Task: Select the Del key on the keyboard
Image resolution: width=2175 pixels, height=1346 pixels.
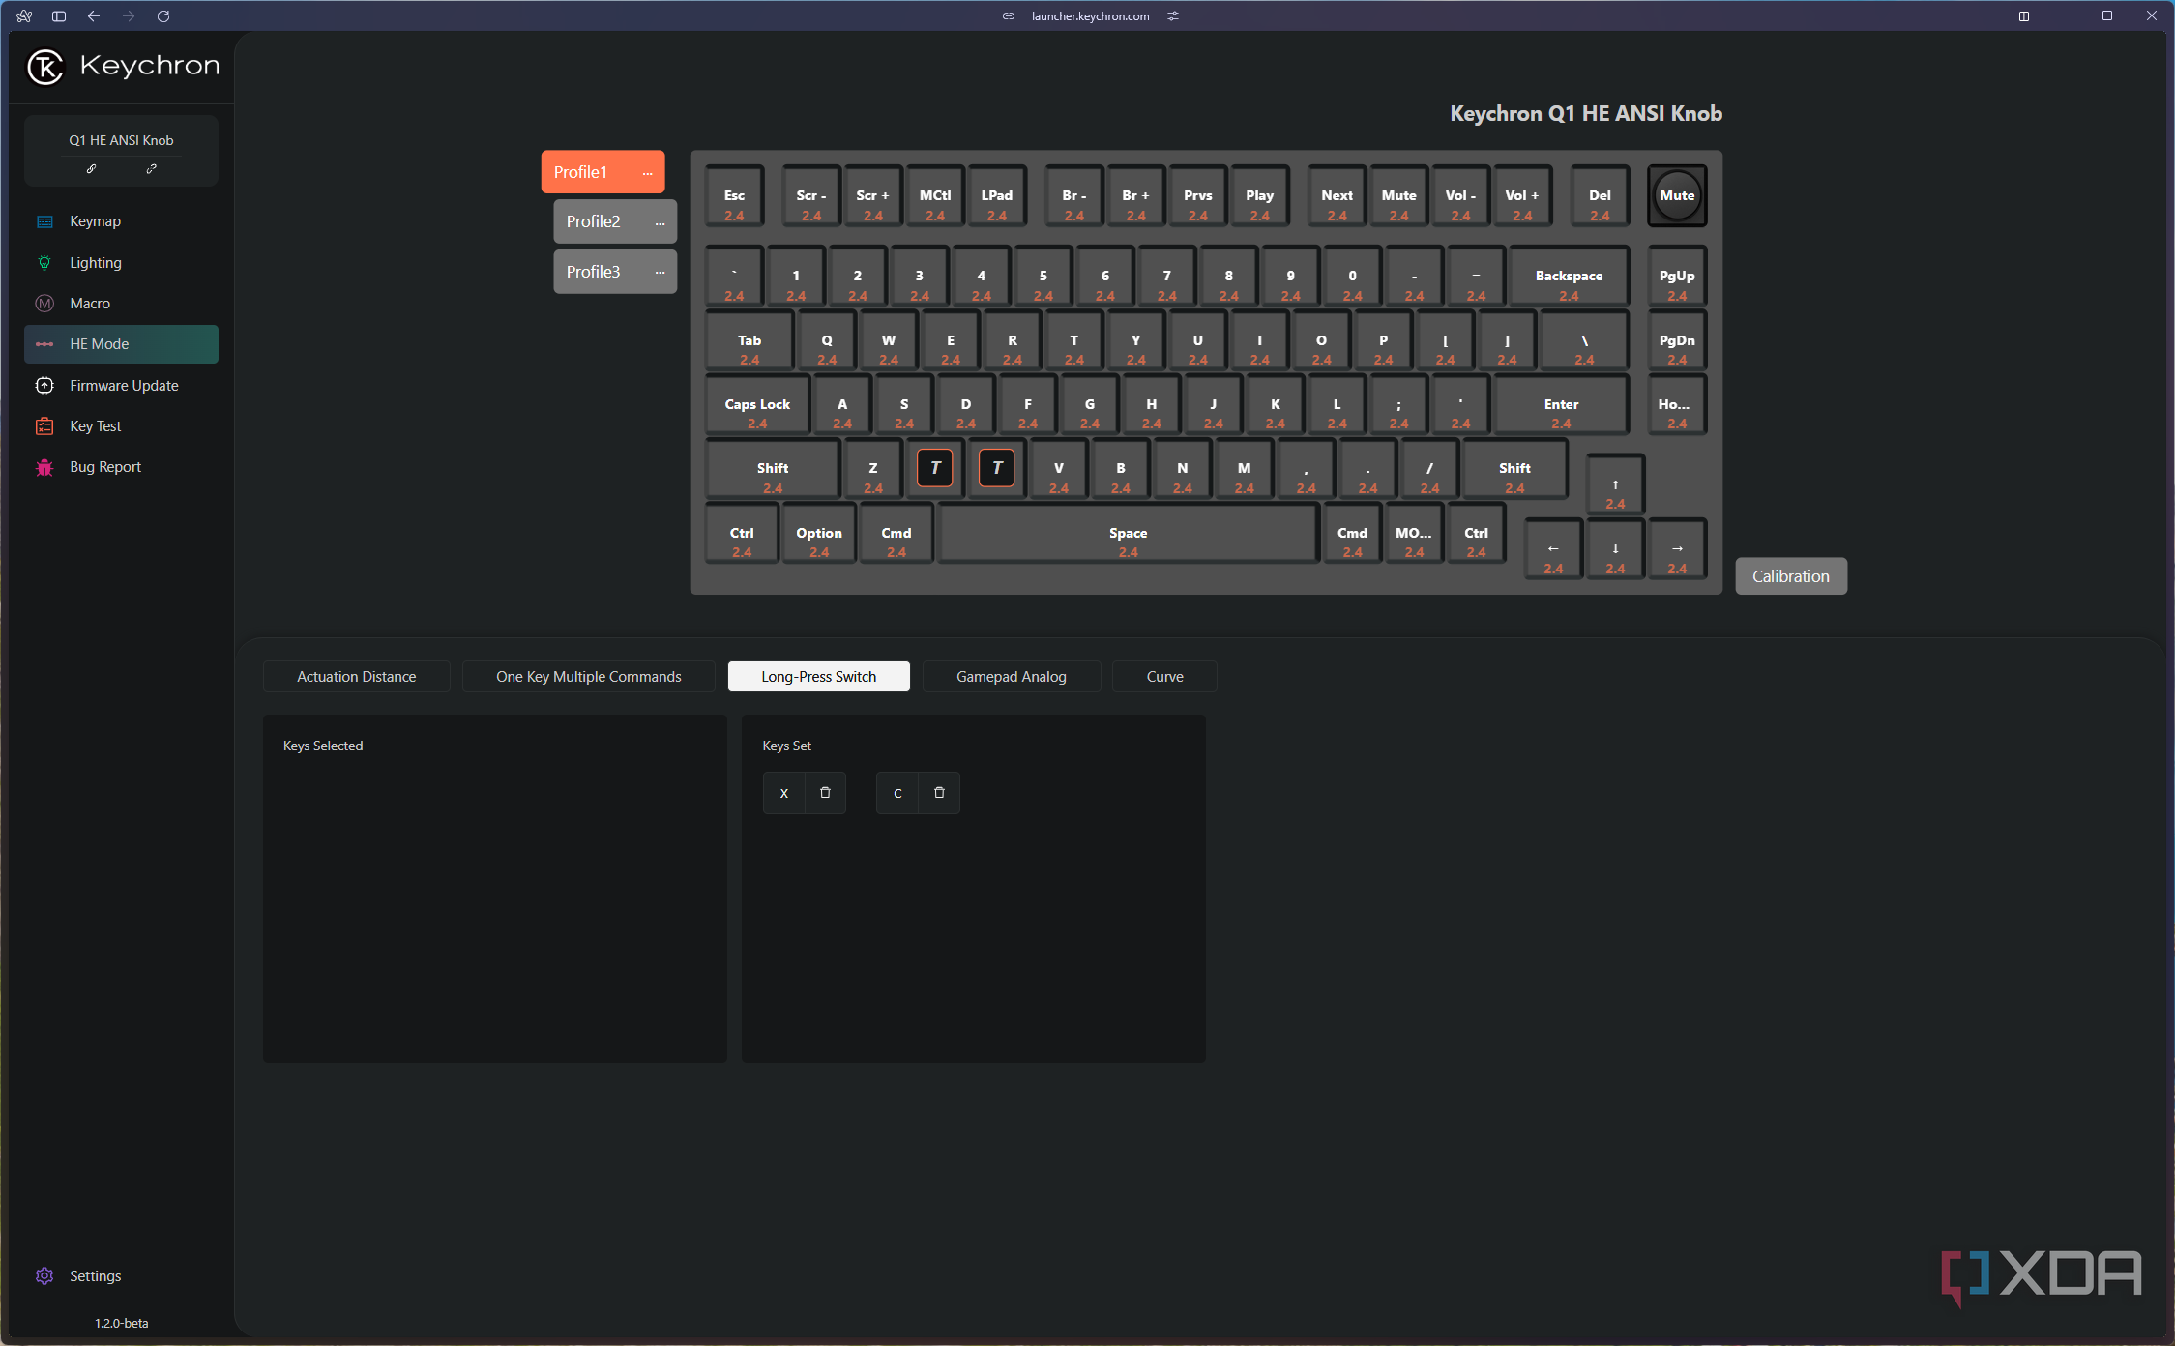Action: coord(1600,197)
